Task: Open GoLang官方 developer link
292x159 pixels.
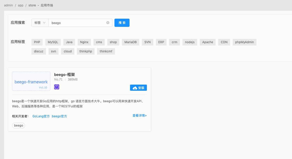Action: pyautogui.click(x=41, y=116)
